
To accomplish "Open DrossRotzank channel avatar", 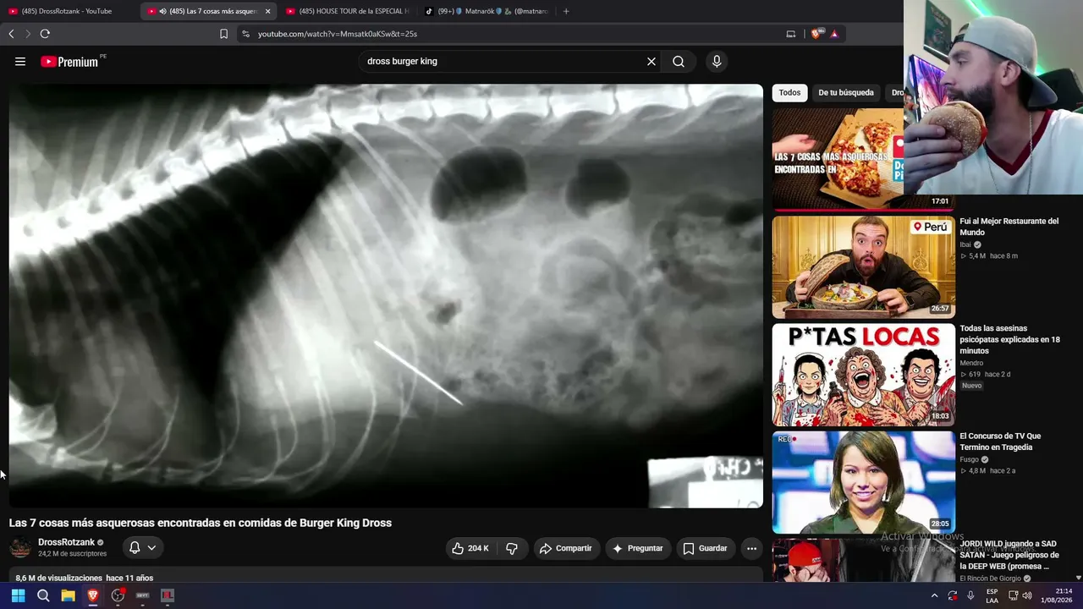I will [20, 547].
